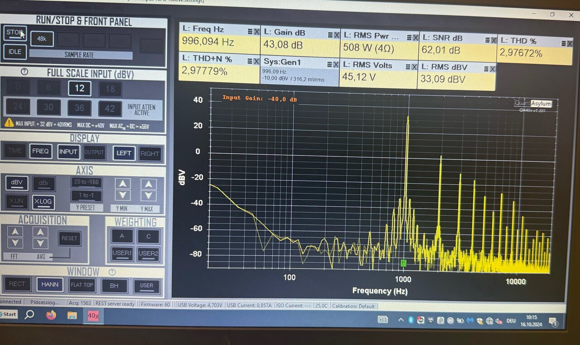The image size is (580, 345).
Task: Select the FLAT TOP window
Action: click(82, 285)
